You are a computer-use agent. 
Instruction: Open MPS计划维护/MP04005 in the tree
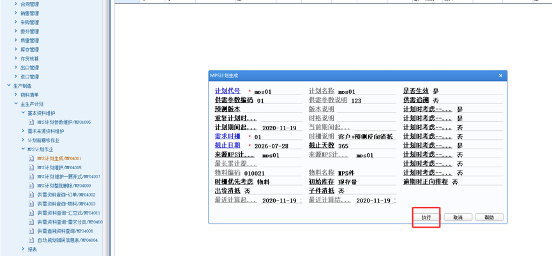(x=59, y=168)
